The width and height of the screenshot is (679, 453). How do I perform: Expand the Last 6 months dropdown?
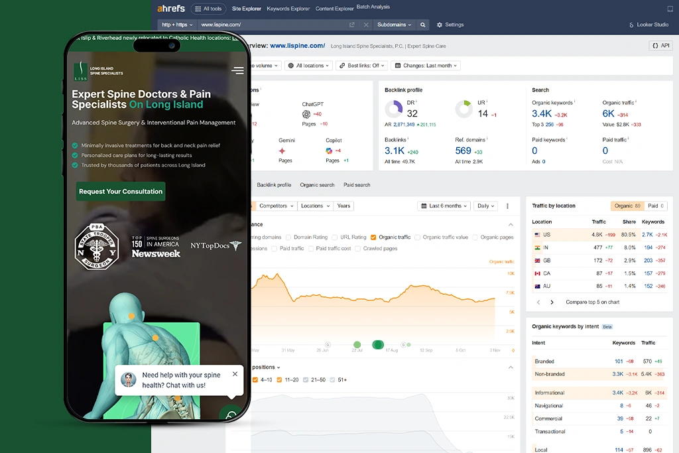pos(444,206)
